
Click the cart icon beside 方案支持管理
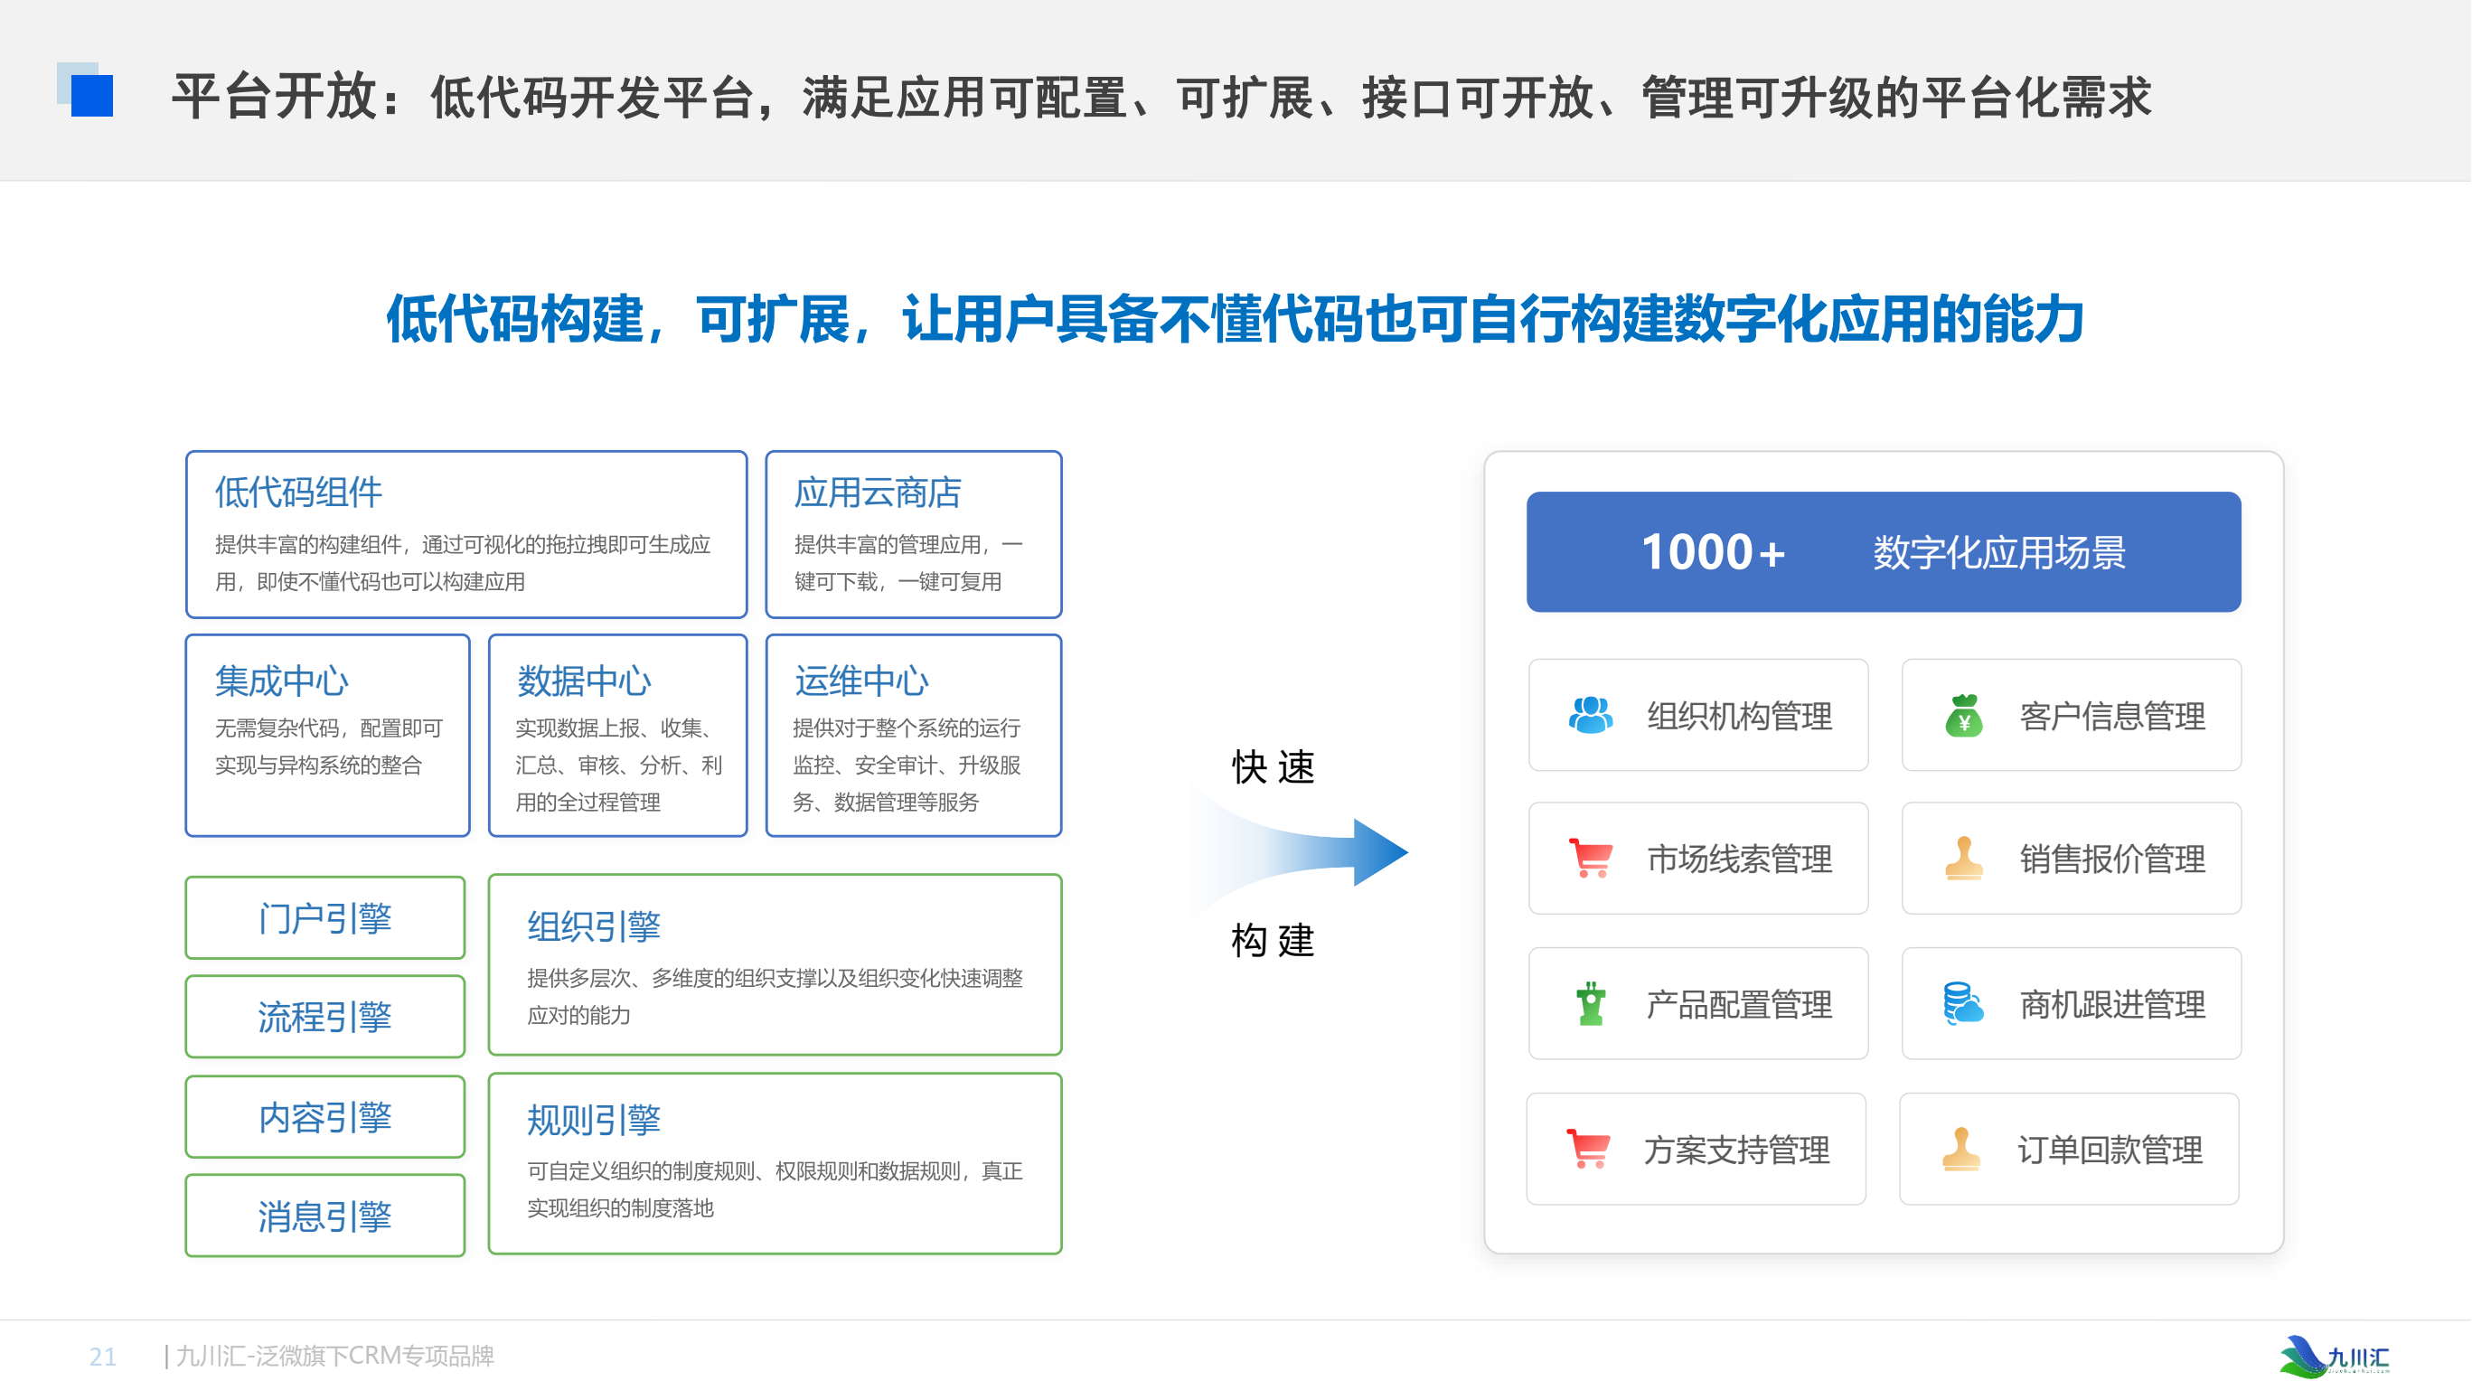[x=1588, y=1149]
